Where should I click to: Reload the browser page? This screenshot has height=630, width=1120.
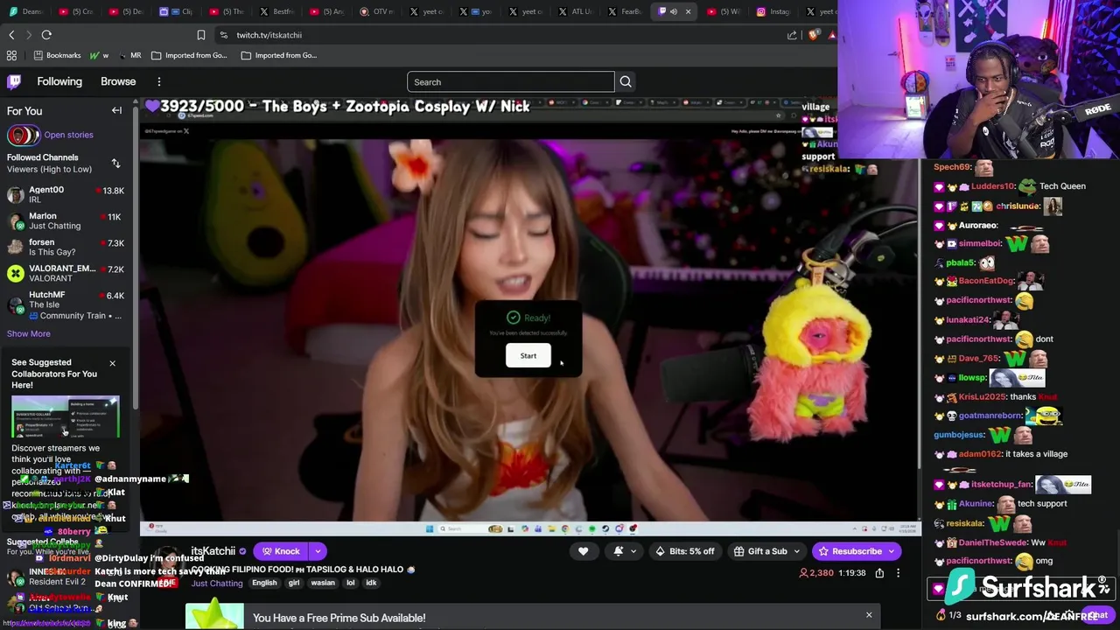point(46,35)
